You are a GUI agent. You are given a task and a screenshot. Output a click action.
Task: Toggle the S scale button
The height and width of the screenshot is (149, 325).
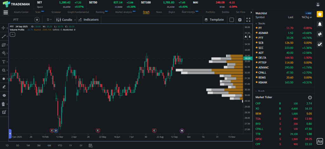tap(249, 37)
